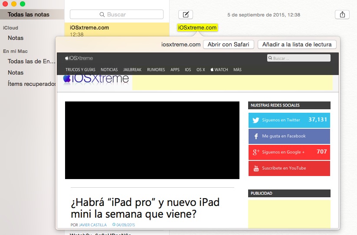Viewport: 357px width, 235px height.
Task: Click the iCloud section header
Action: click(10, 28)
